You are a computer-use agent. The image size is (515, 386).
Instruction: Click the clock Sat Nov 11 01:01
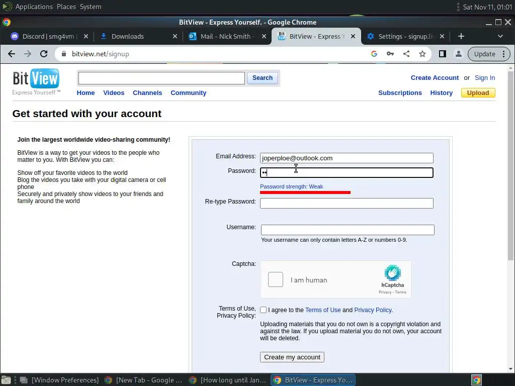487,7
